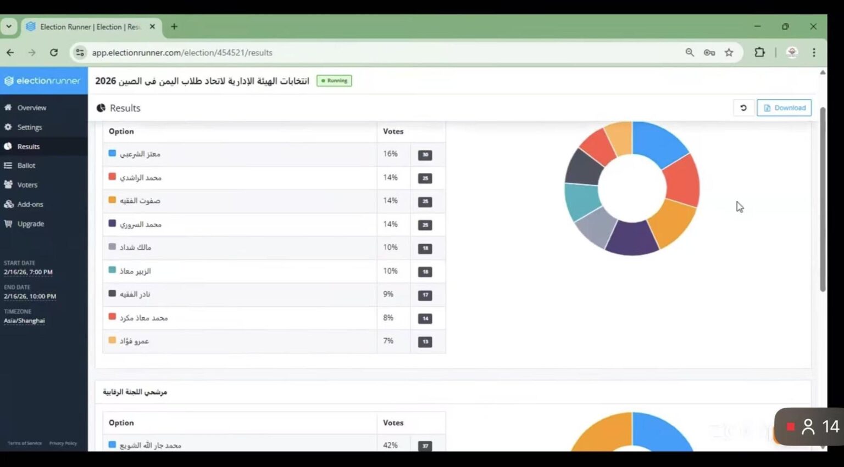Bookmark this page with the star icon
This screenshot has width=844, height=467.
click(x=729, y=53)
